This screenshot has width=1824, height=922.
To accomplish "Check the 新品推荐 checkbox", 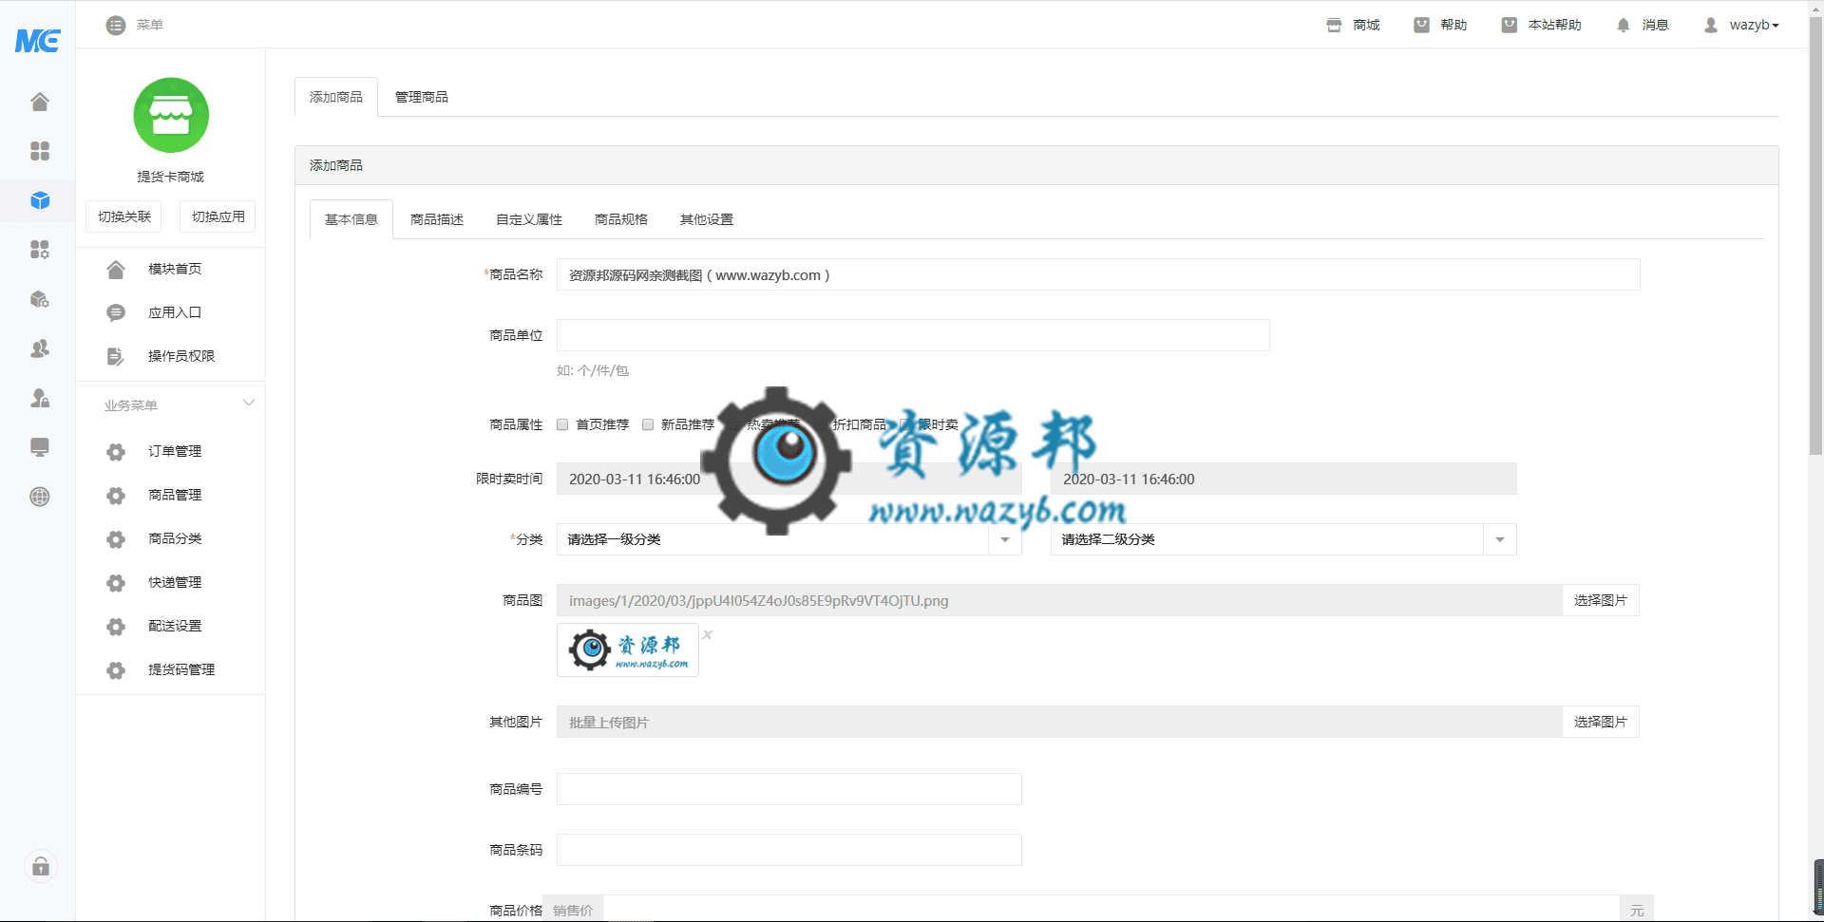I will coord(648,424).
